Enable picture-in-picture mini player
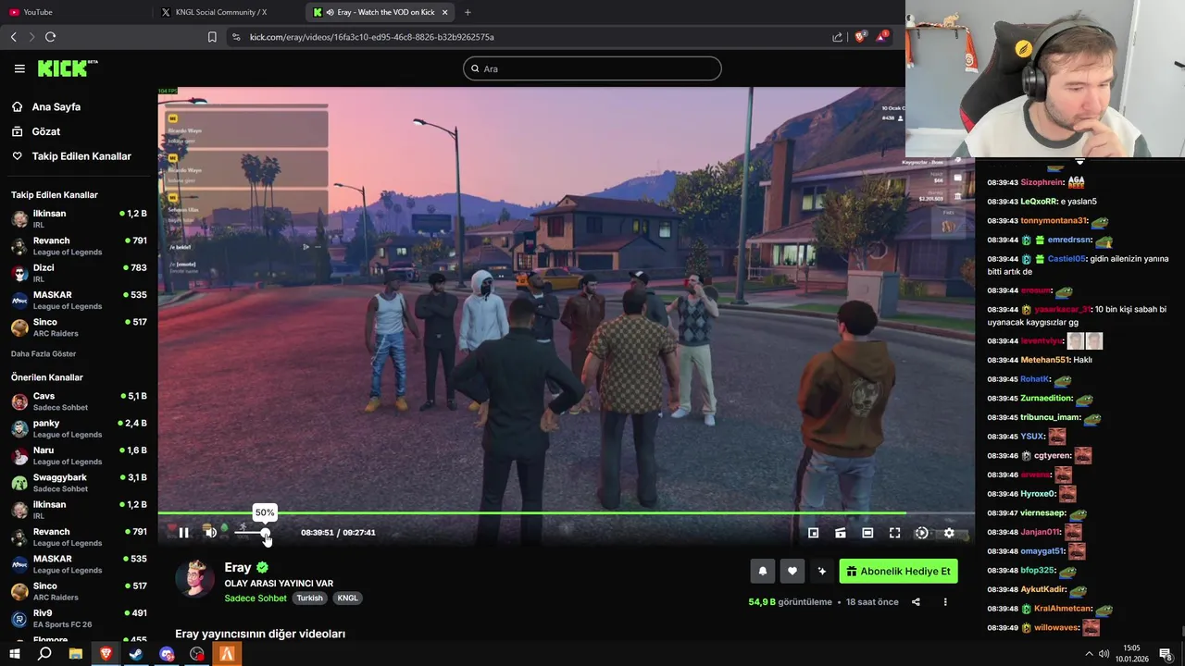The width and height of the screenshot is (1185, 666). pos(813,533)
